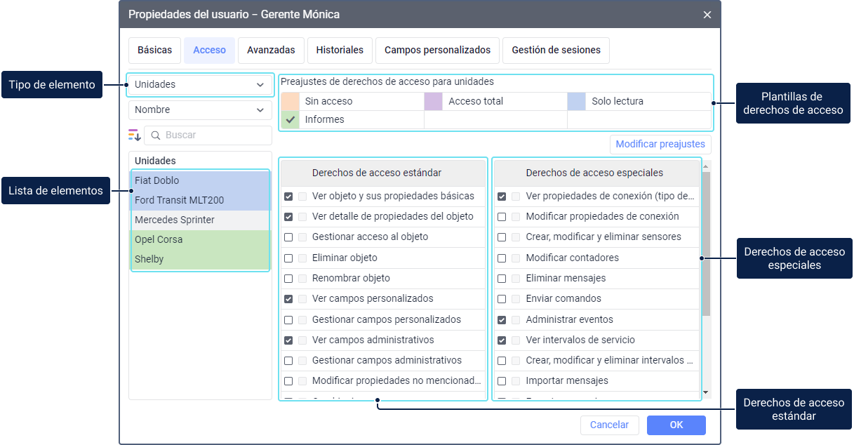
Task: Select the Acceso total purple swatch
Action: point(433,102)
